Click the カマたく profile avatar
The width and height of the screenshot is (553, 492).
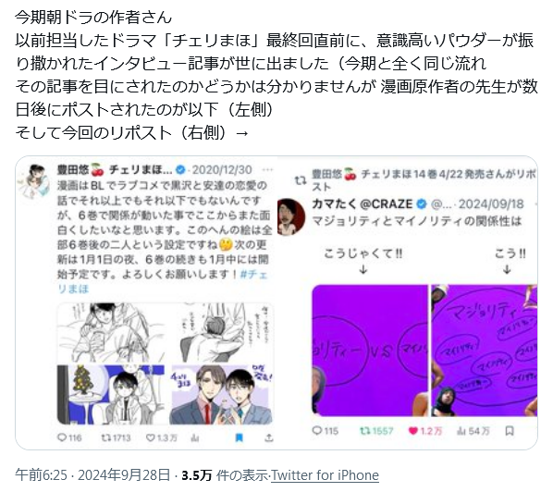291,216
